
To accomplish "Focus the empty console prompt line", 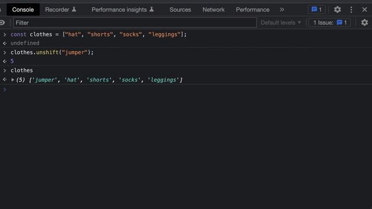I will click(186, 89).
